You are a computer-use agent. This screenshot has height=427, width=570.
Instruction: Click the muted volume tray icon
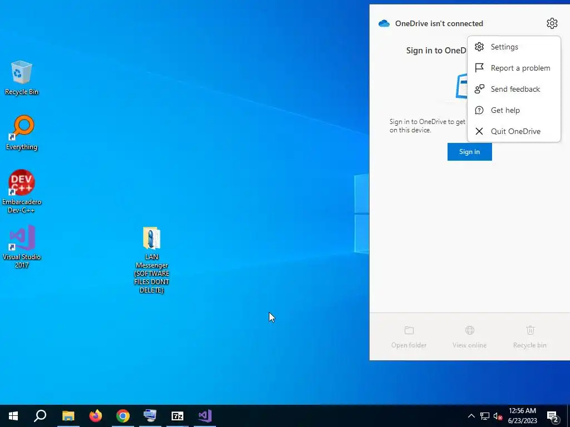point(498,416)
